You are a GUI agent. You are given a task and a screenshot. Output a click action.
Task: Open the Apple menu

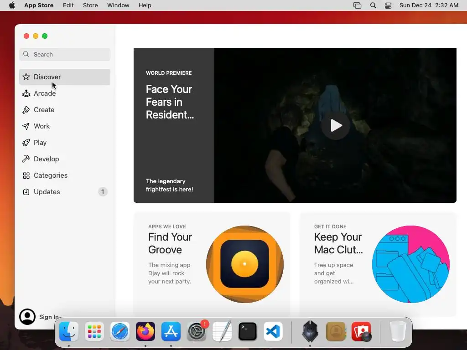pyautogui.click(x=12, y=5)
